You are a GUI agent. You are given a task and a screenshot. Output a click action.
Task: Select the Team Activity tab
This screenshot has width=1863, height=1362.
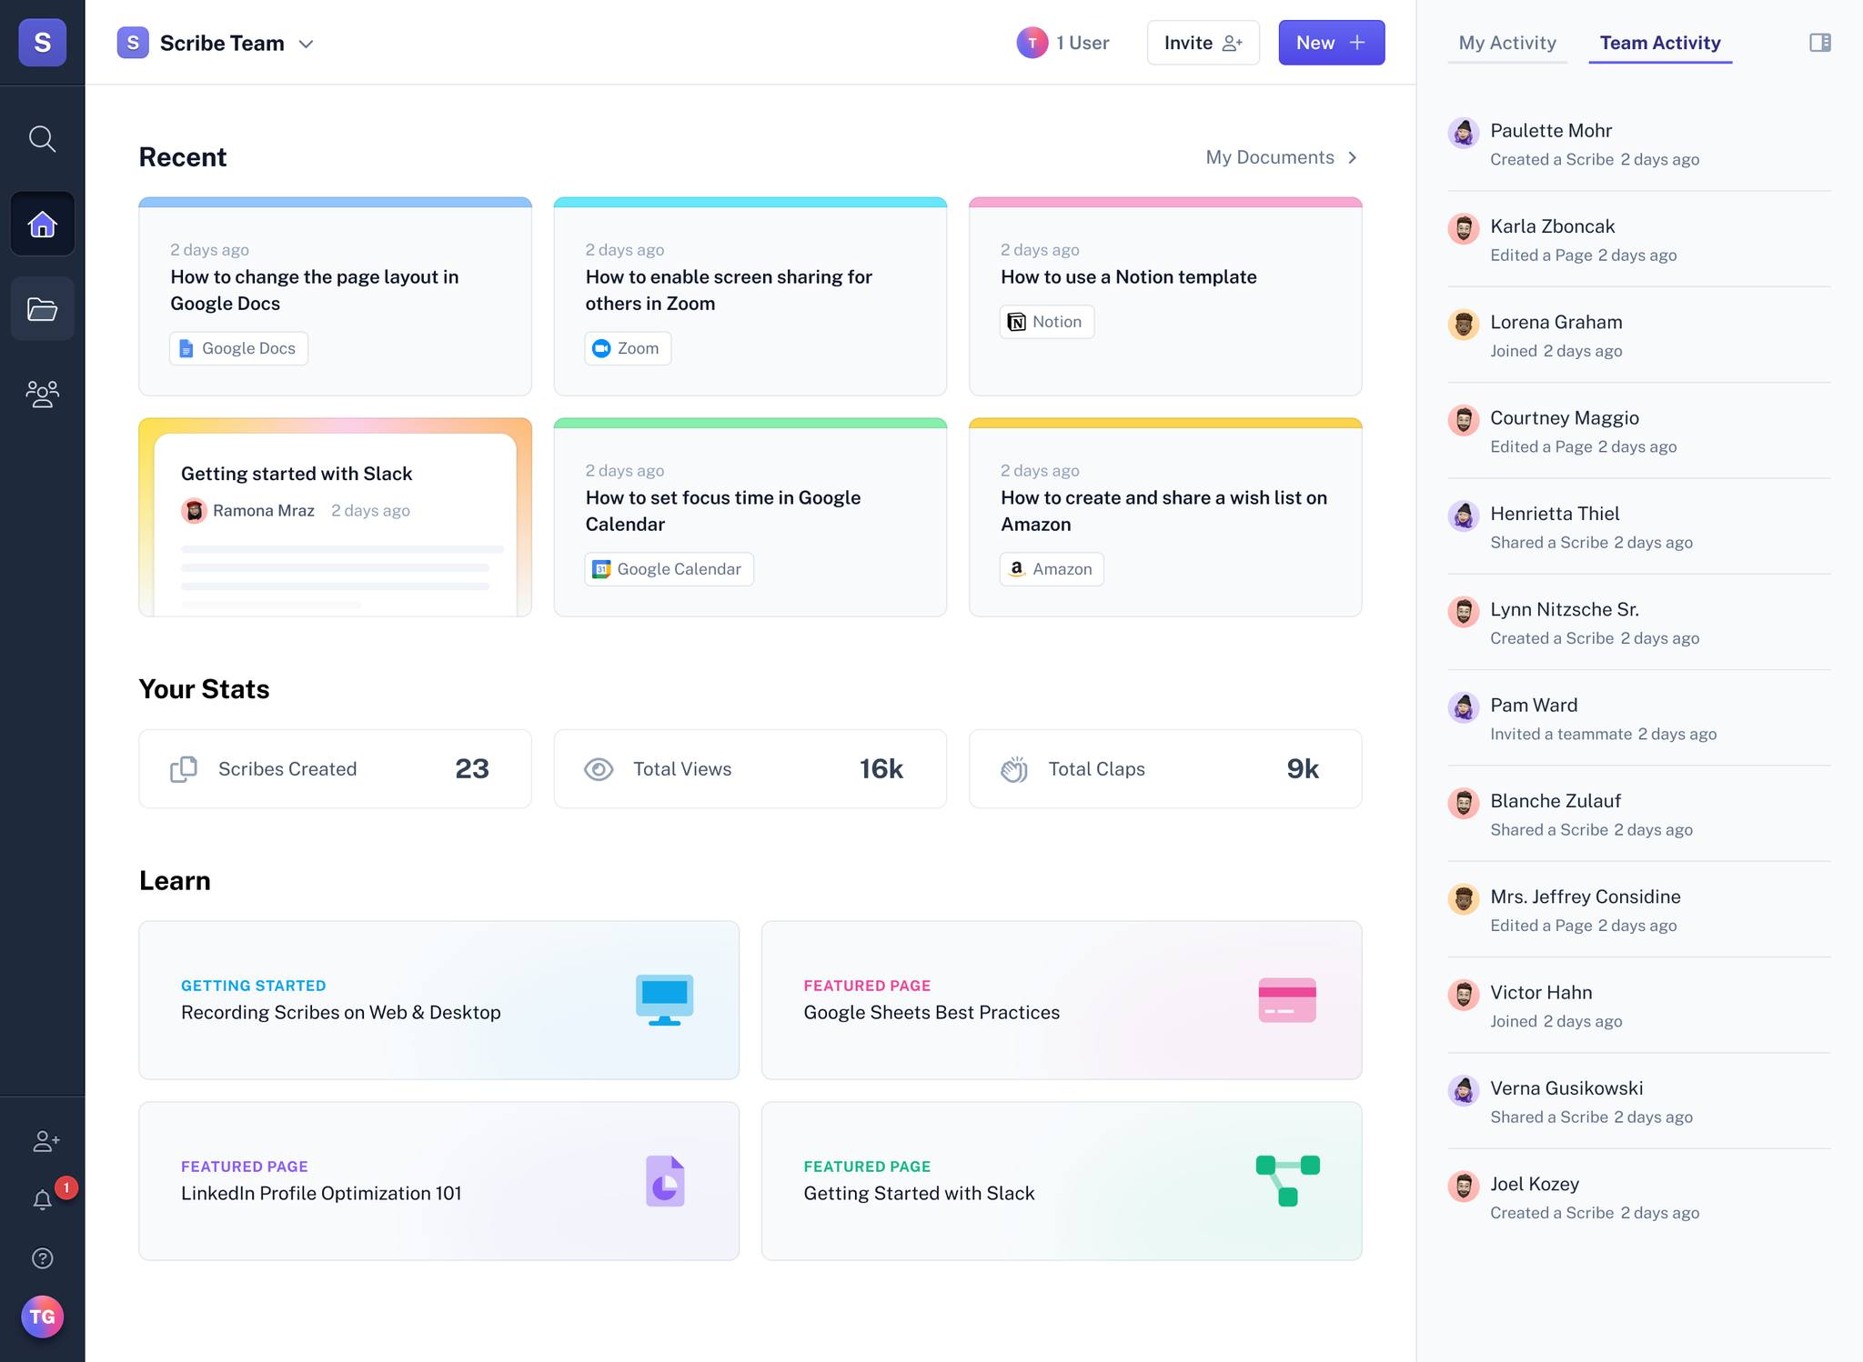coord(1660,43)
